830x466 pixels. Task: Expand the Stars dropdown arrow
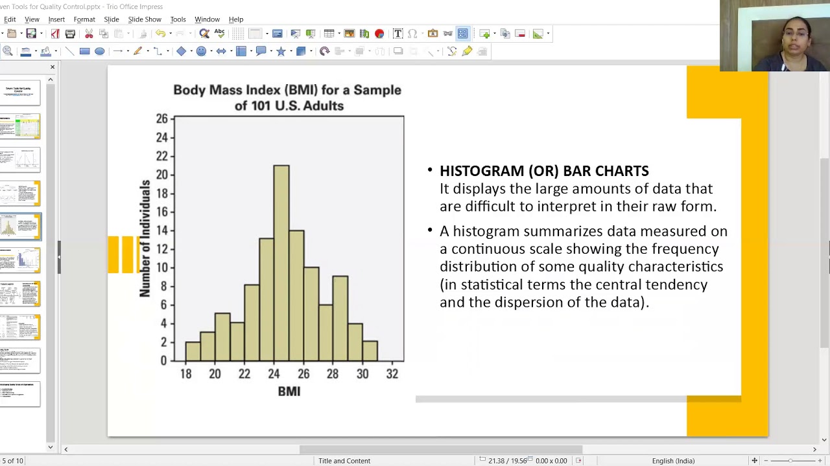coord(291,51)
